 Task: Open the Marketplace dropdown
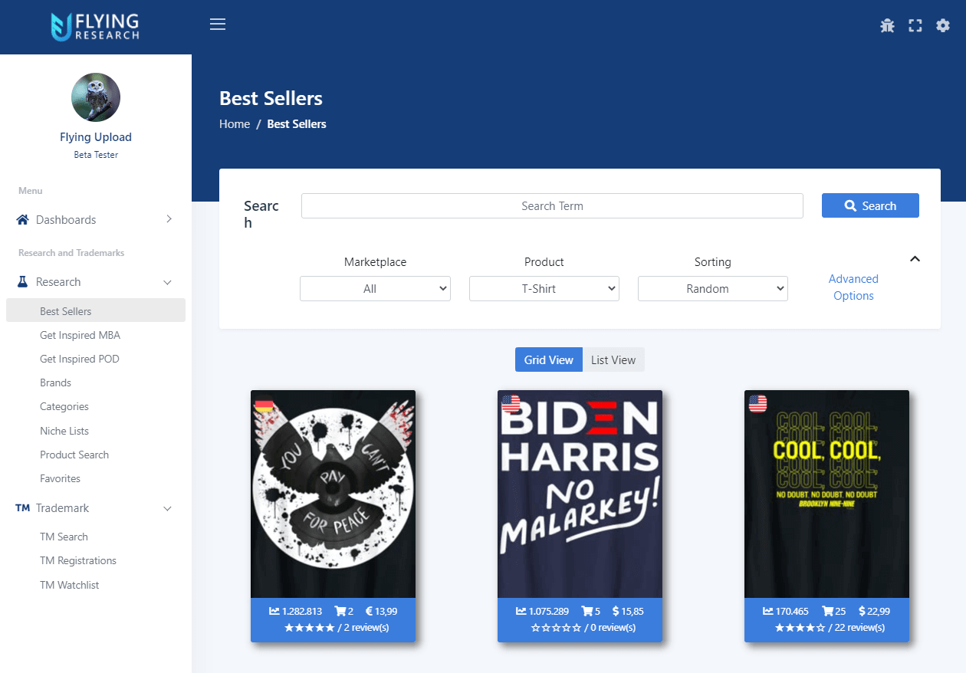(x=375, y=289)
